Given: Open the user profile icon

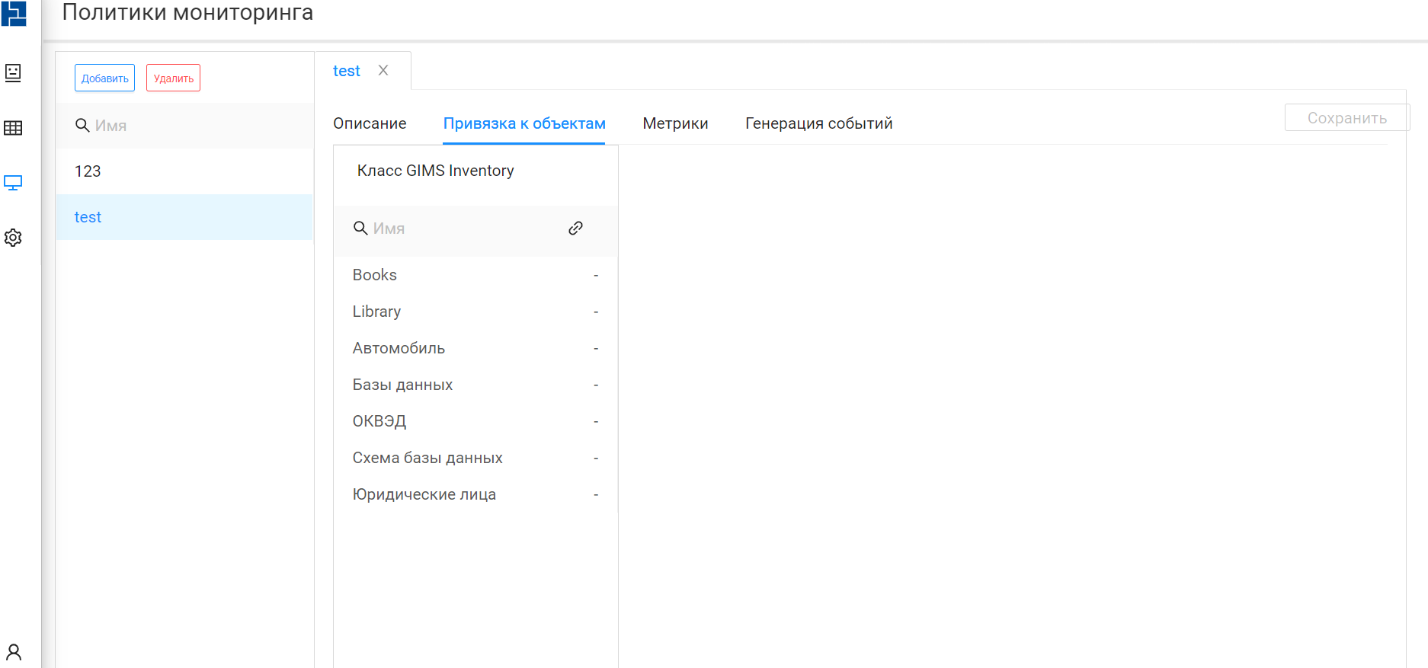Looking at the screenshot, I should click(14, 652).
